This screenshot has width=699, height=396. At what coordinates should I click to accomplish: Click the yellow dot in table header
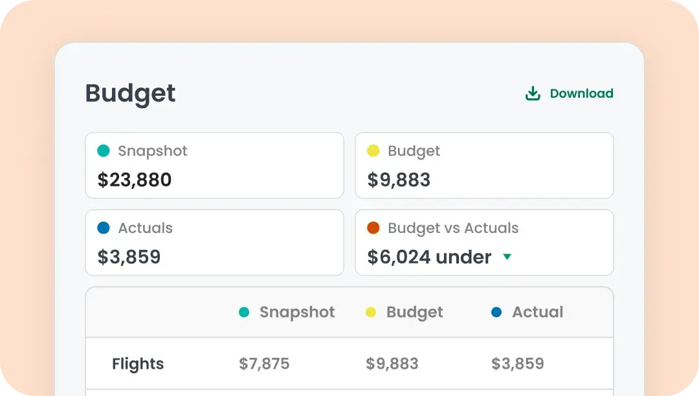(x=370, y=313)
